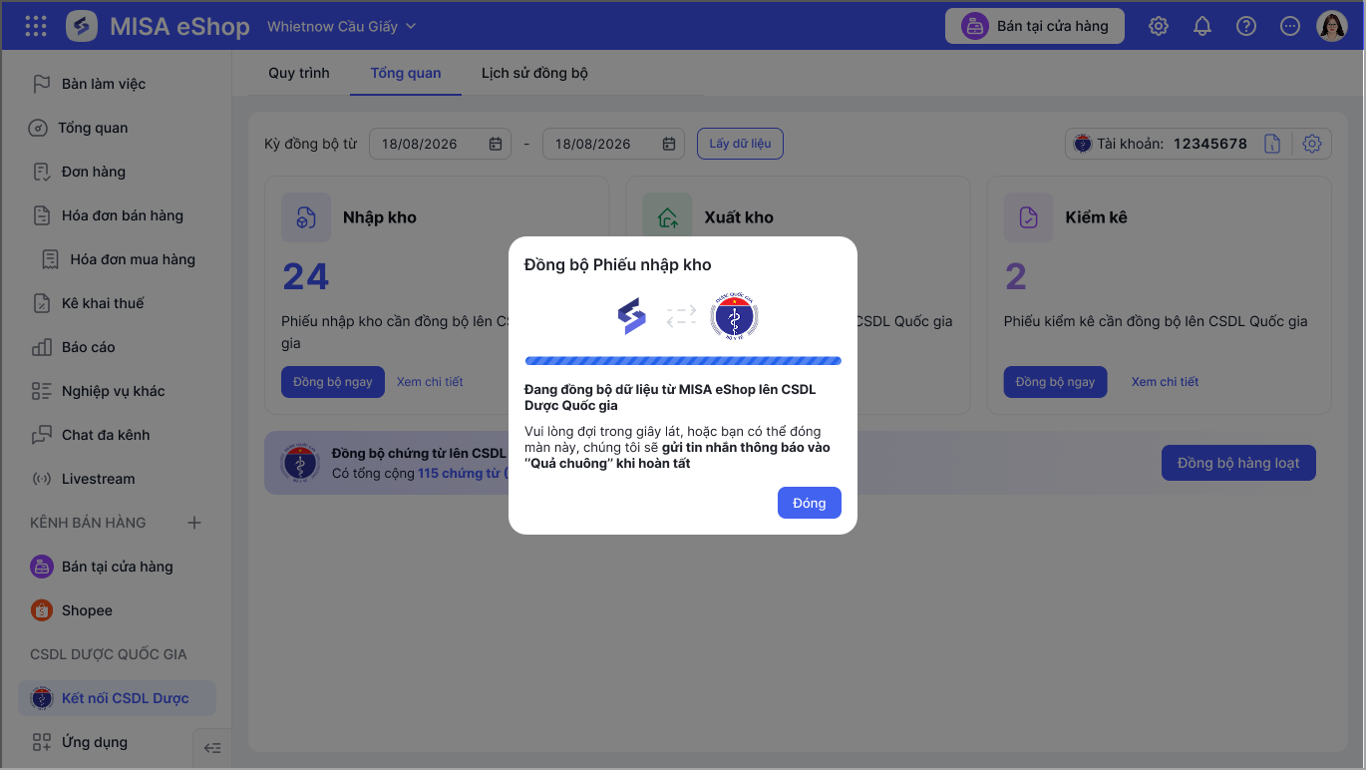
Task: Open the user avatar profile
Action: (x=1332, y=26)
